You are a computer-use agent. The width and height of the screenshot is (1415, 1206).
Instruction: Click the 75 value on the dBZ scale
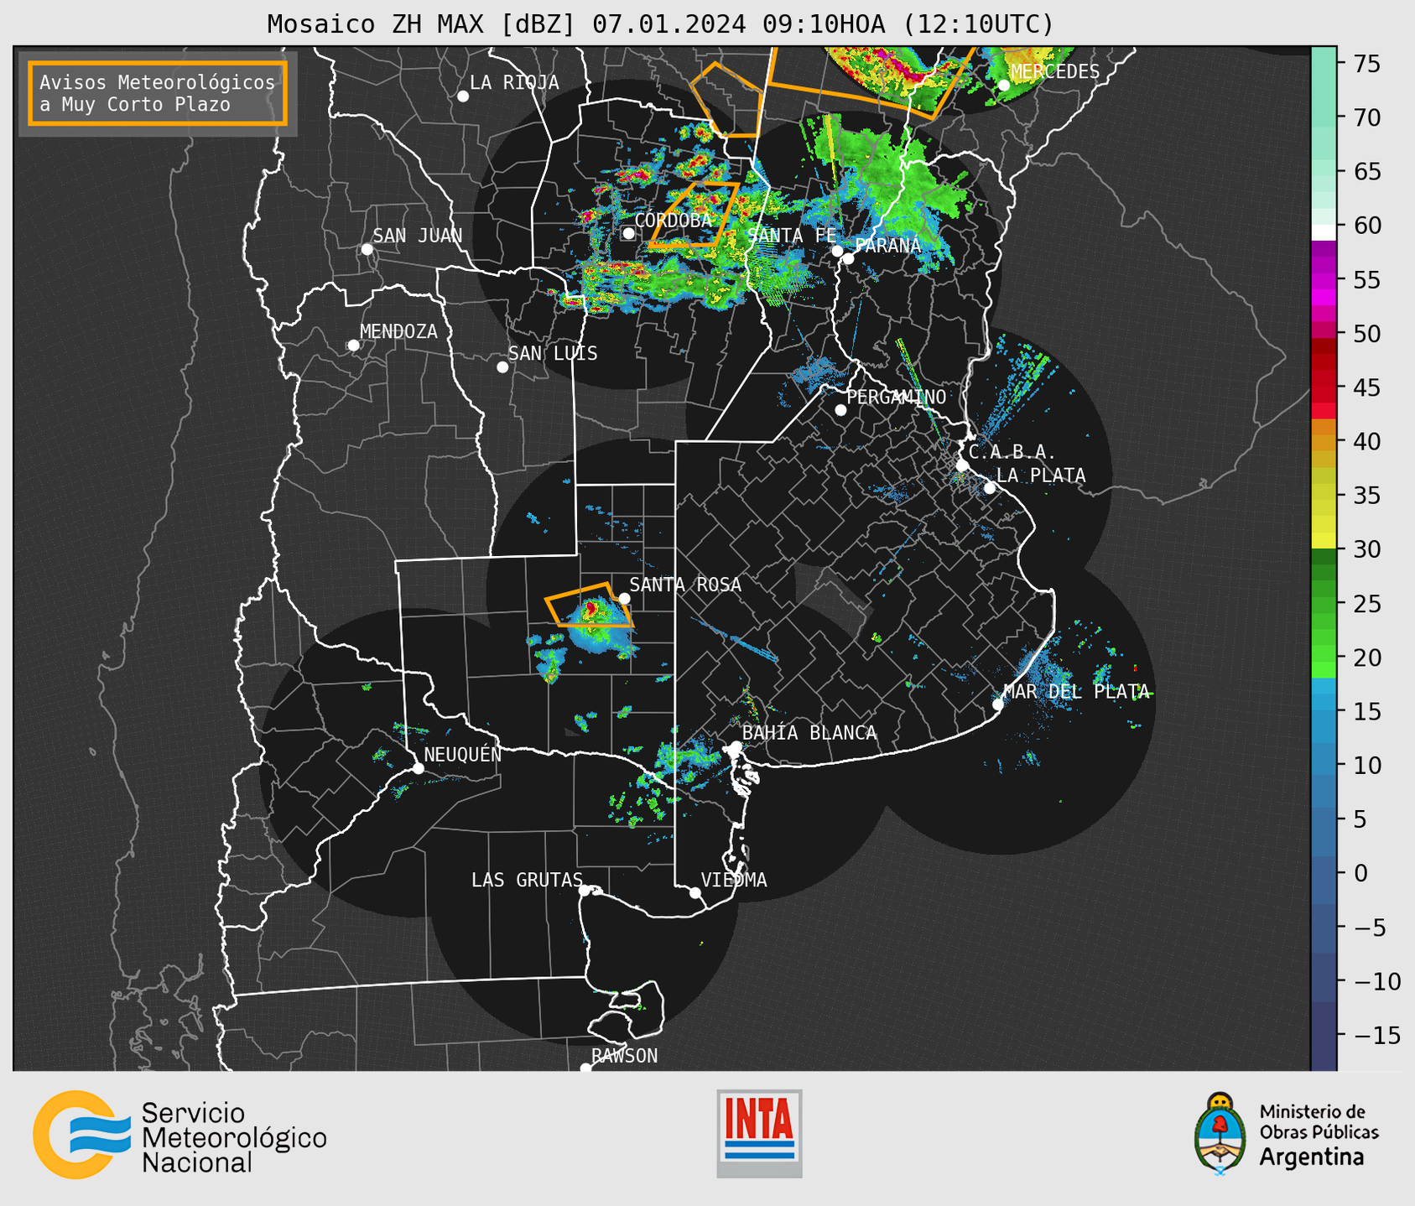point(1366,64)
